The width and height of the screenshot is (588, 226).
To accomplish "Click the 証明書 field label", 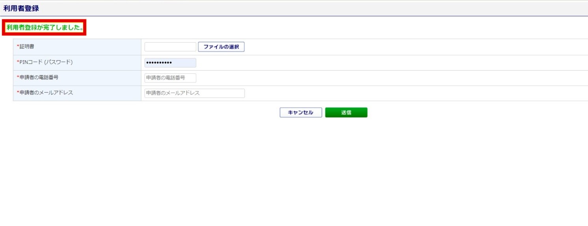I will click(27, 47).
